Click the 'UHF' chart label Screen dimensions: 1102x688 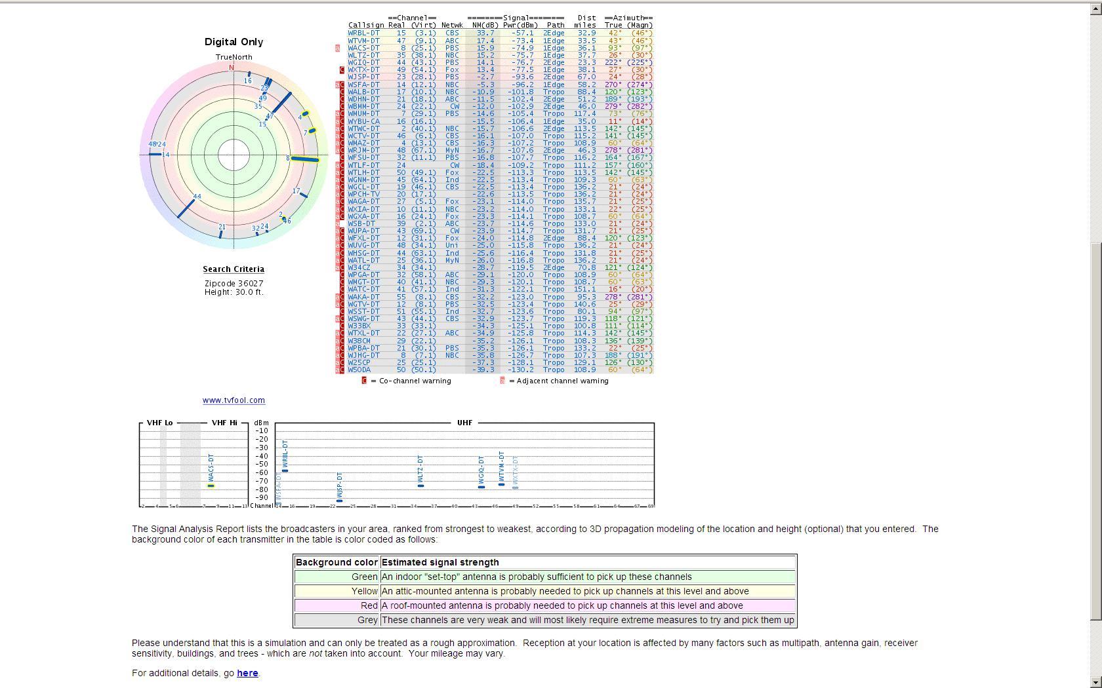[x=464, y=423]
